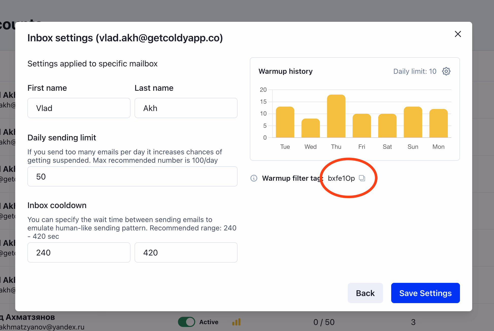Select the Wednesday bar in warmup history
Image resolution: width=494 pixels, height=331 pixels.
coord(310,128)
